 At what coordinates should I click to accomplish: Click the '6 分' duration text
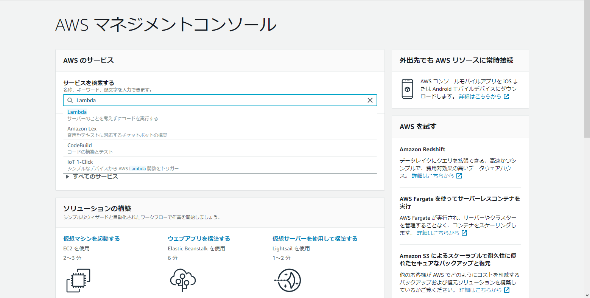[173, 258]
